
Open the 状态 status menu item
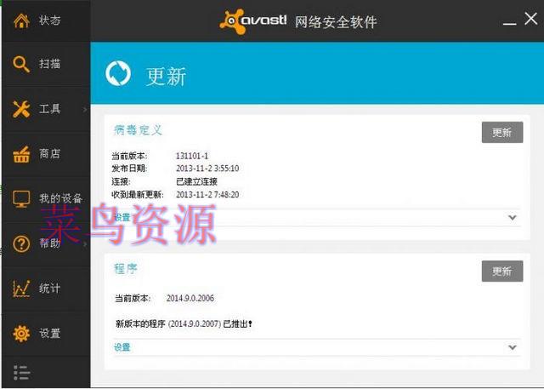pos(46,20)
